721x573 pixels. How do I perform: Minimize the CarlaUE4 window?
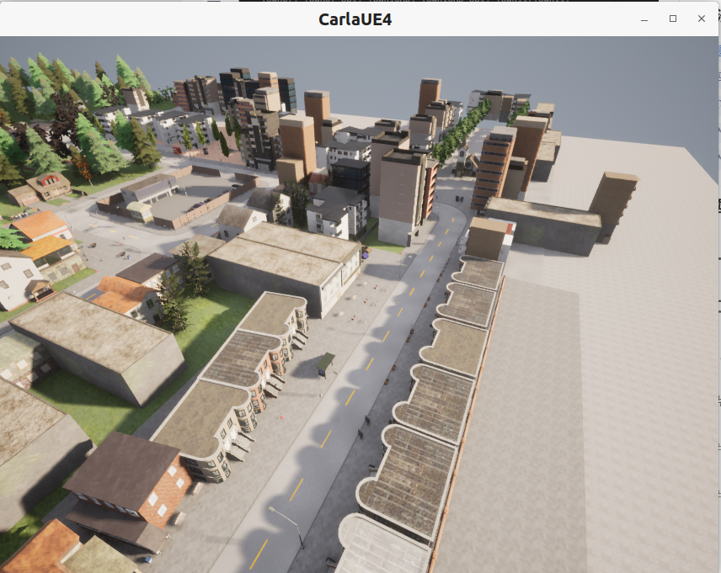[644, 19]
